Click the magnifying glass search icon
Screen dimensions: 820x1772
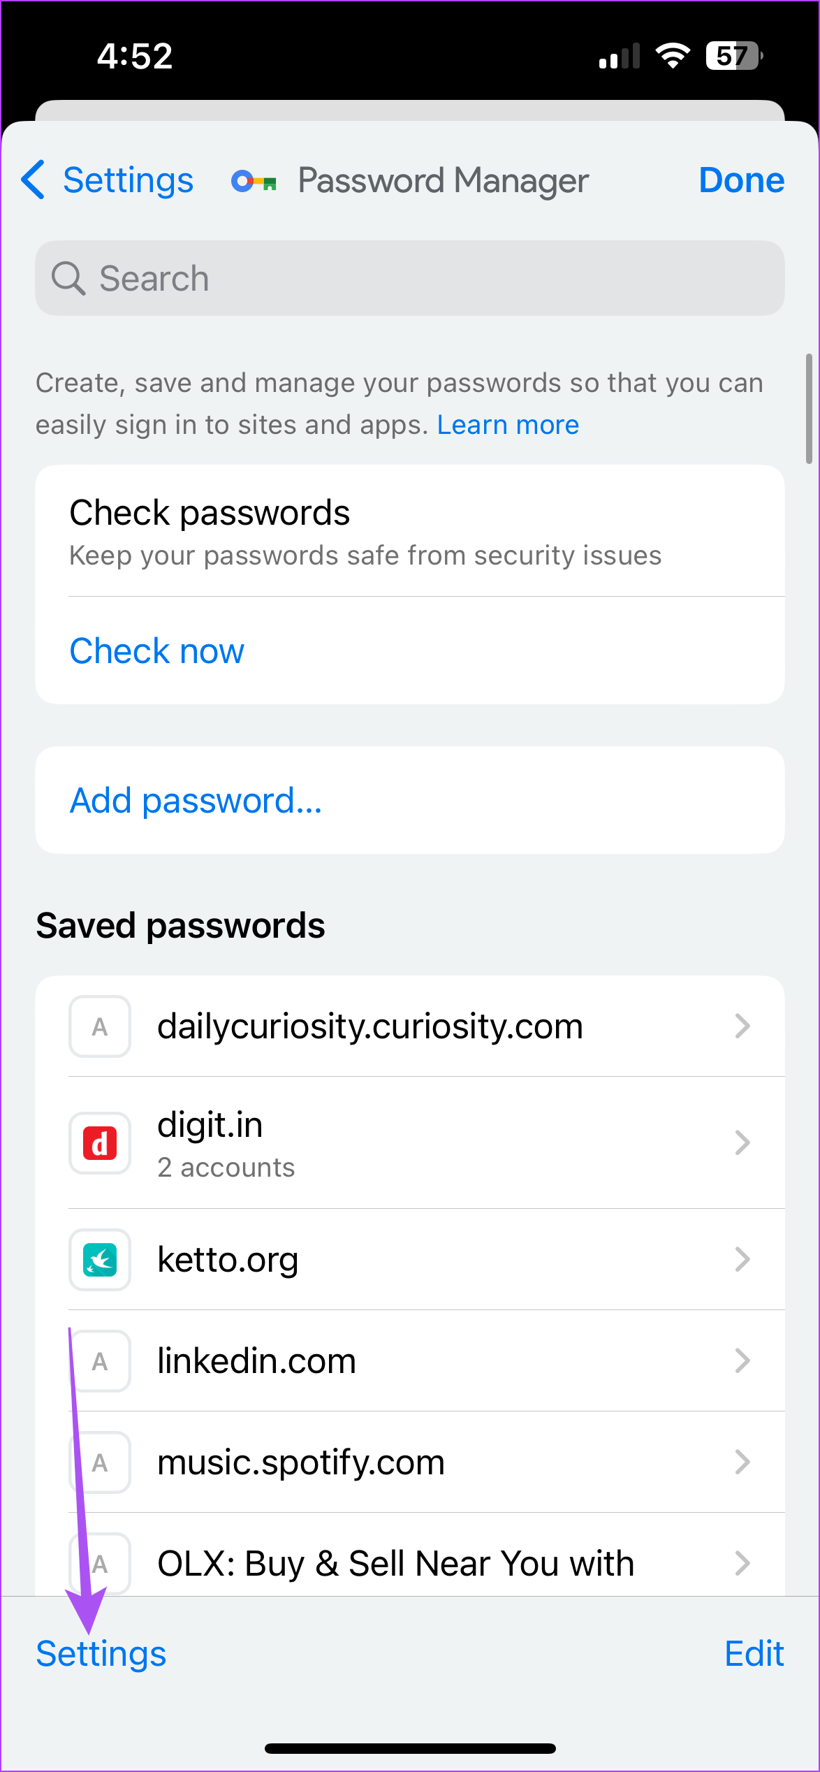click(68, 277)
